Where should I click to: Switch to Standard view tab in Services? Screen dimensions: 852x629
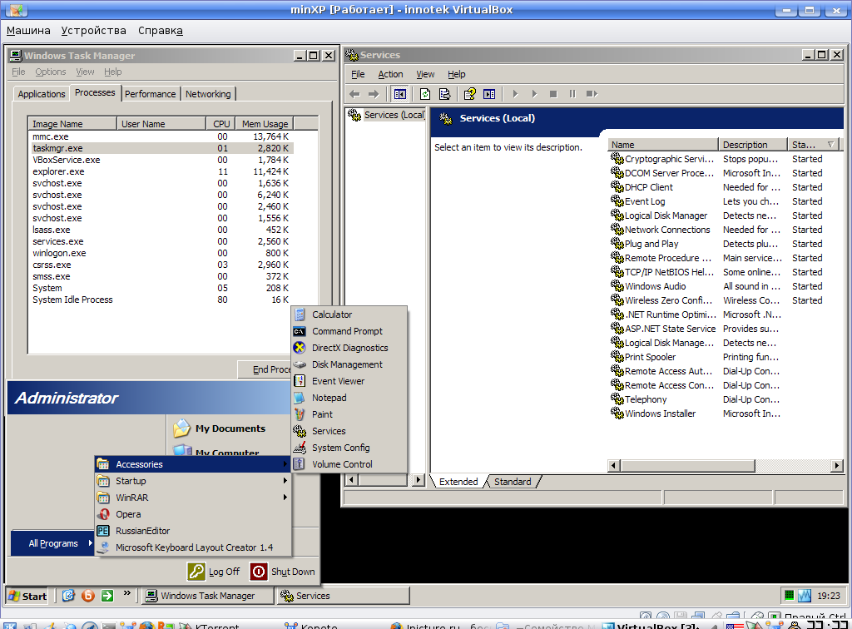(513, 482)
